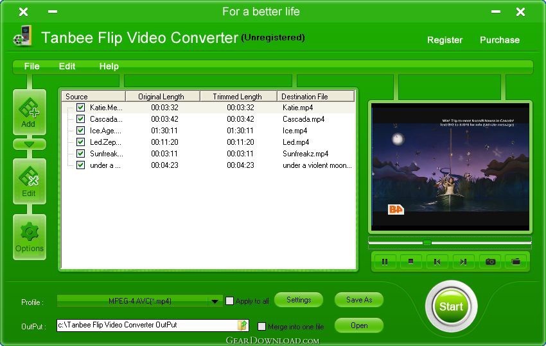Click original length 01:30:11
The image size is (546, 346).
164,131
